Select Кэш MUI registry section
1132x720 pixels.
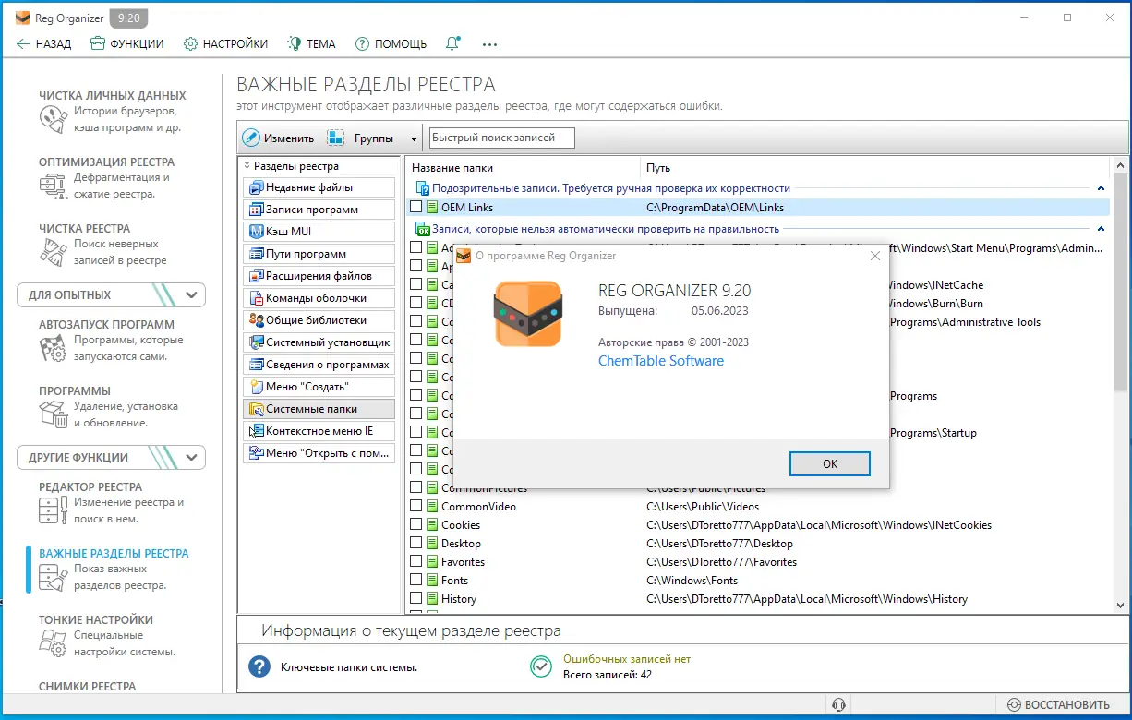point(319,232)
